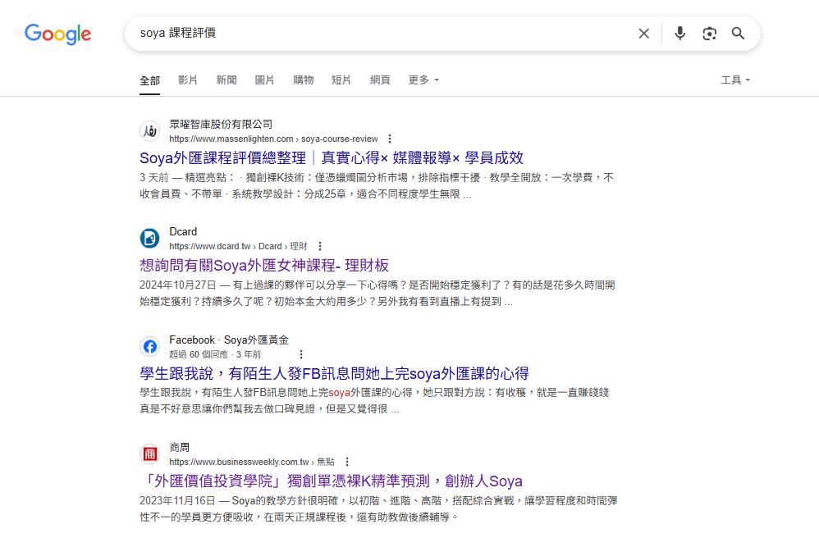Click the businessweekly.com.tw › 焦點 URL
The image size is (819, 538).
252,462
